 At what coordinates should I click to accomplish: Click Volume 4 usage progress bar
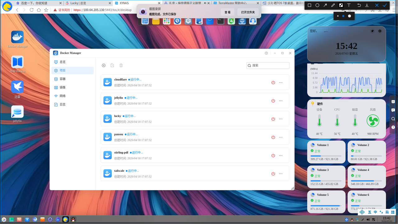pos(366,181)
